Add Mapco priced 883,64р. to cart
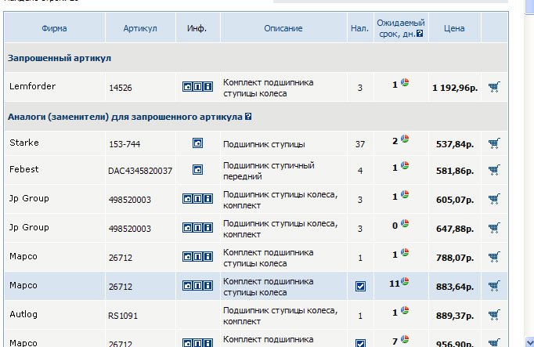The height and width of the screenshot is (347, 534). pyautogui.click(x=494, y=286)
